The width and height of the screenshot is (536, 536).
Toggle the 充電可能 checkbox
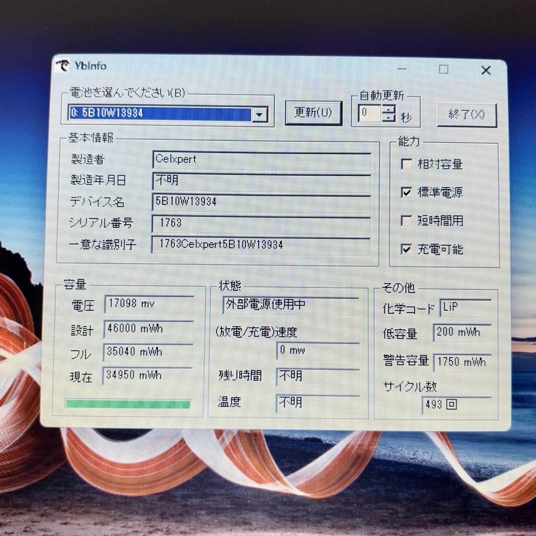point(406,249)
